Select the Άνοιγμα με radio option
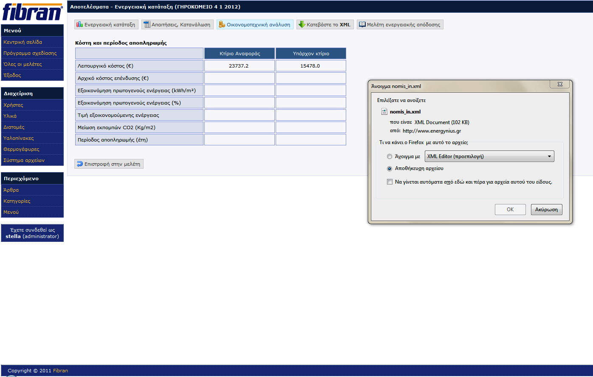Image resolution: width=593 pixels, height=377 pixels. point(390,156)
